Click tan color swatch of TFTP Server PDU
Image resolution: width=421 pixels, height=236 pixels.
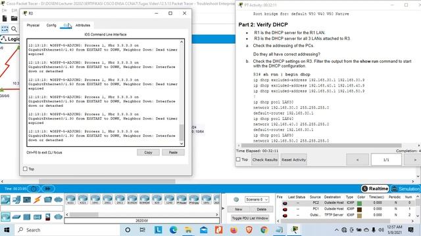360,215
